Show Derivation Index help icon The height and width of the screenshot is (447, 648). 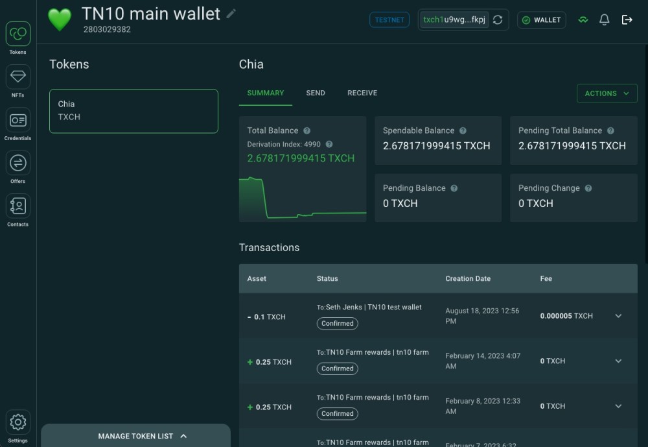(x=329, y=145)
